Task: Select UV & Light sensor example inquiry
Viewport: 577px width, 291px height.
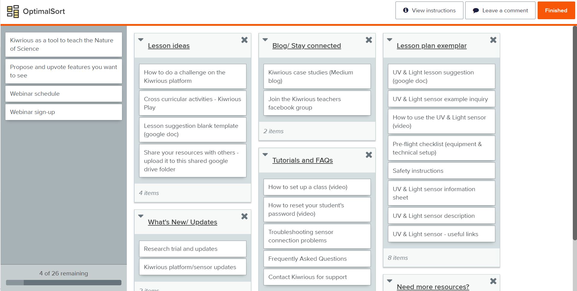Action: [x=441, y=99]
